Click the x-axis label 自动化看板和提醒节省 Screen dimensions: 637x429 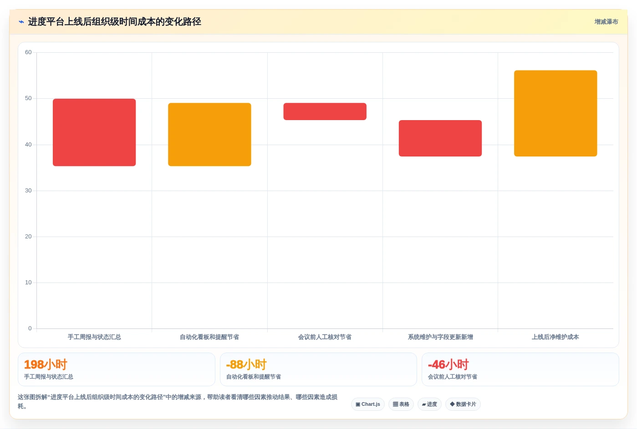(x=209, y=337)
